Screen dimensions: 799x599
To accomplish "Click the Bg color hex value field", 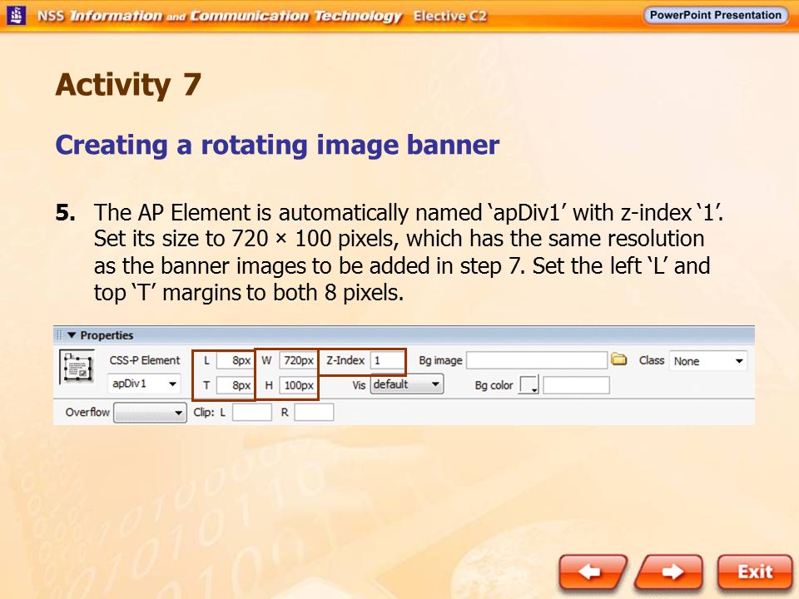I will pyautogui.click(x=576, y=385).
